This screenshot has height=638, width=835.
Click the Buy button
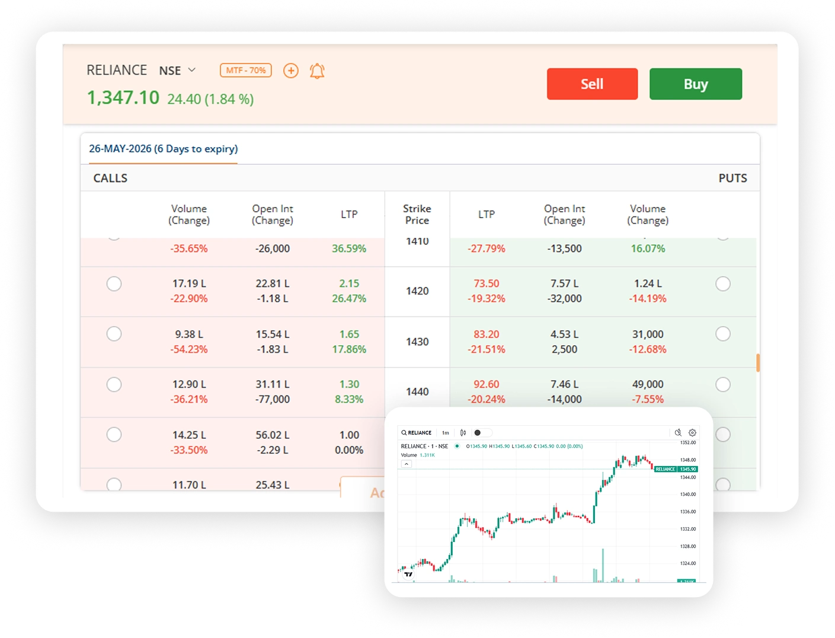(696, 84)
